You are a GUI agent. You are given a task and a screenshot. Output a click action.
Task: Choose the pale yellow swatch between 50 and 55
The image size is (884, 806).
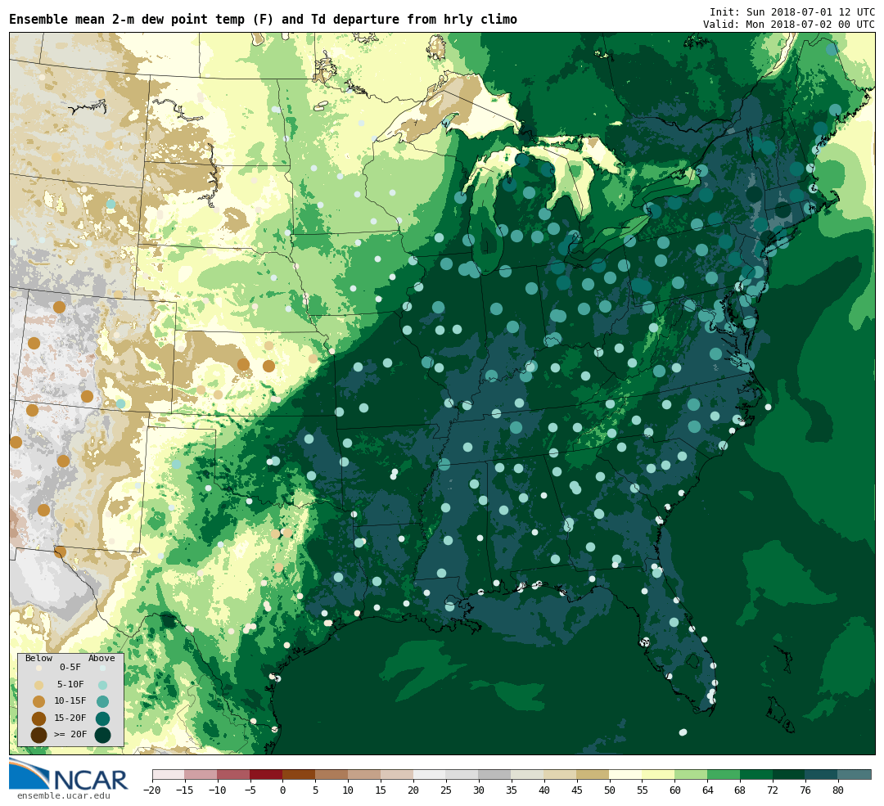(625, 774)
